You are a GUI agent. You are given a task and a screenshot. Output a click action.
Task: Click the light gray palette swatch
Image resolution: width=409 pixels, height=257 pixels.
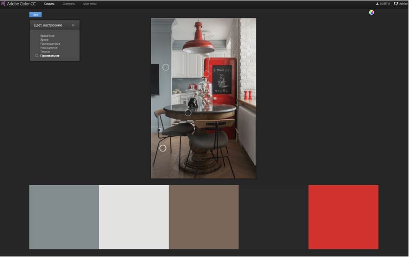tap(134, 217)
